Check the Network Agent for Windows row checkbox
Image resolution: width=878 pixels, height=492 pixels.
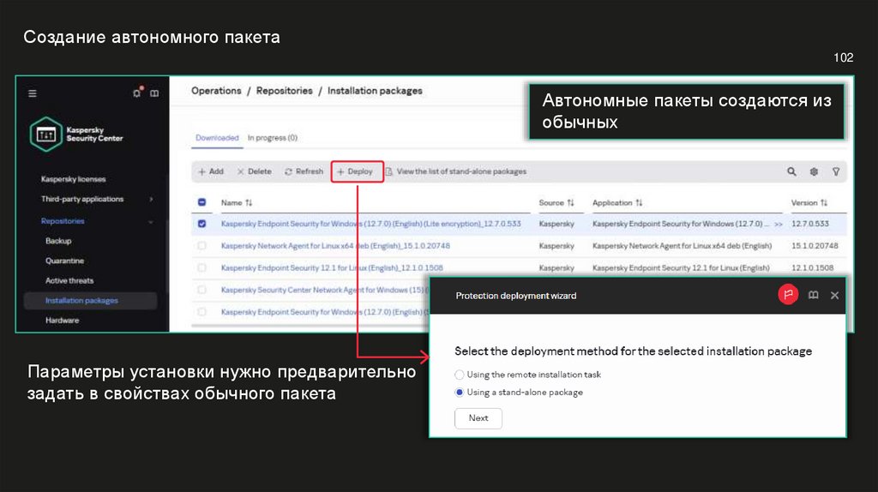201,290
